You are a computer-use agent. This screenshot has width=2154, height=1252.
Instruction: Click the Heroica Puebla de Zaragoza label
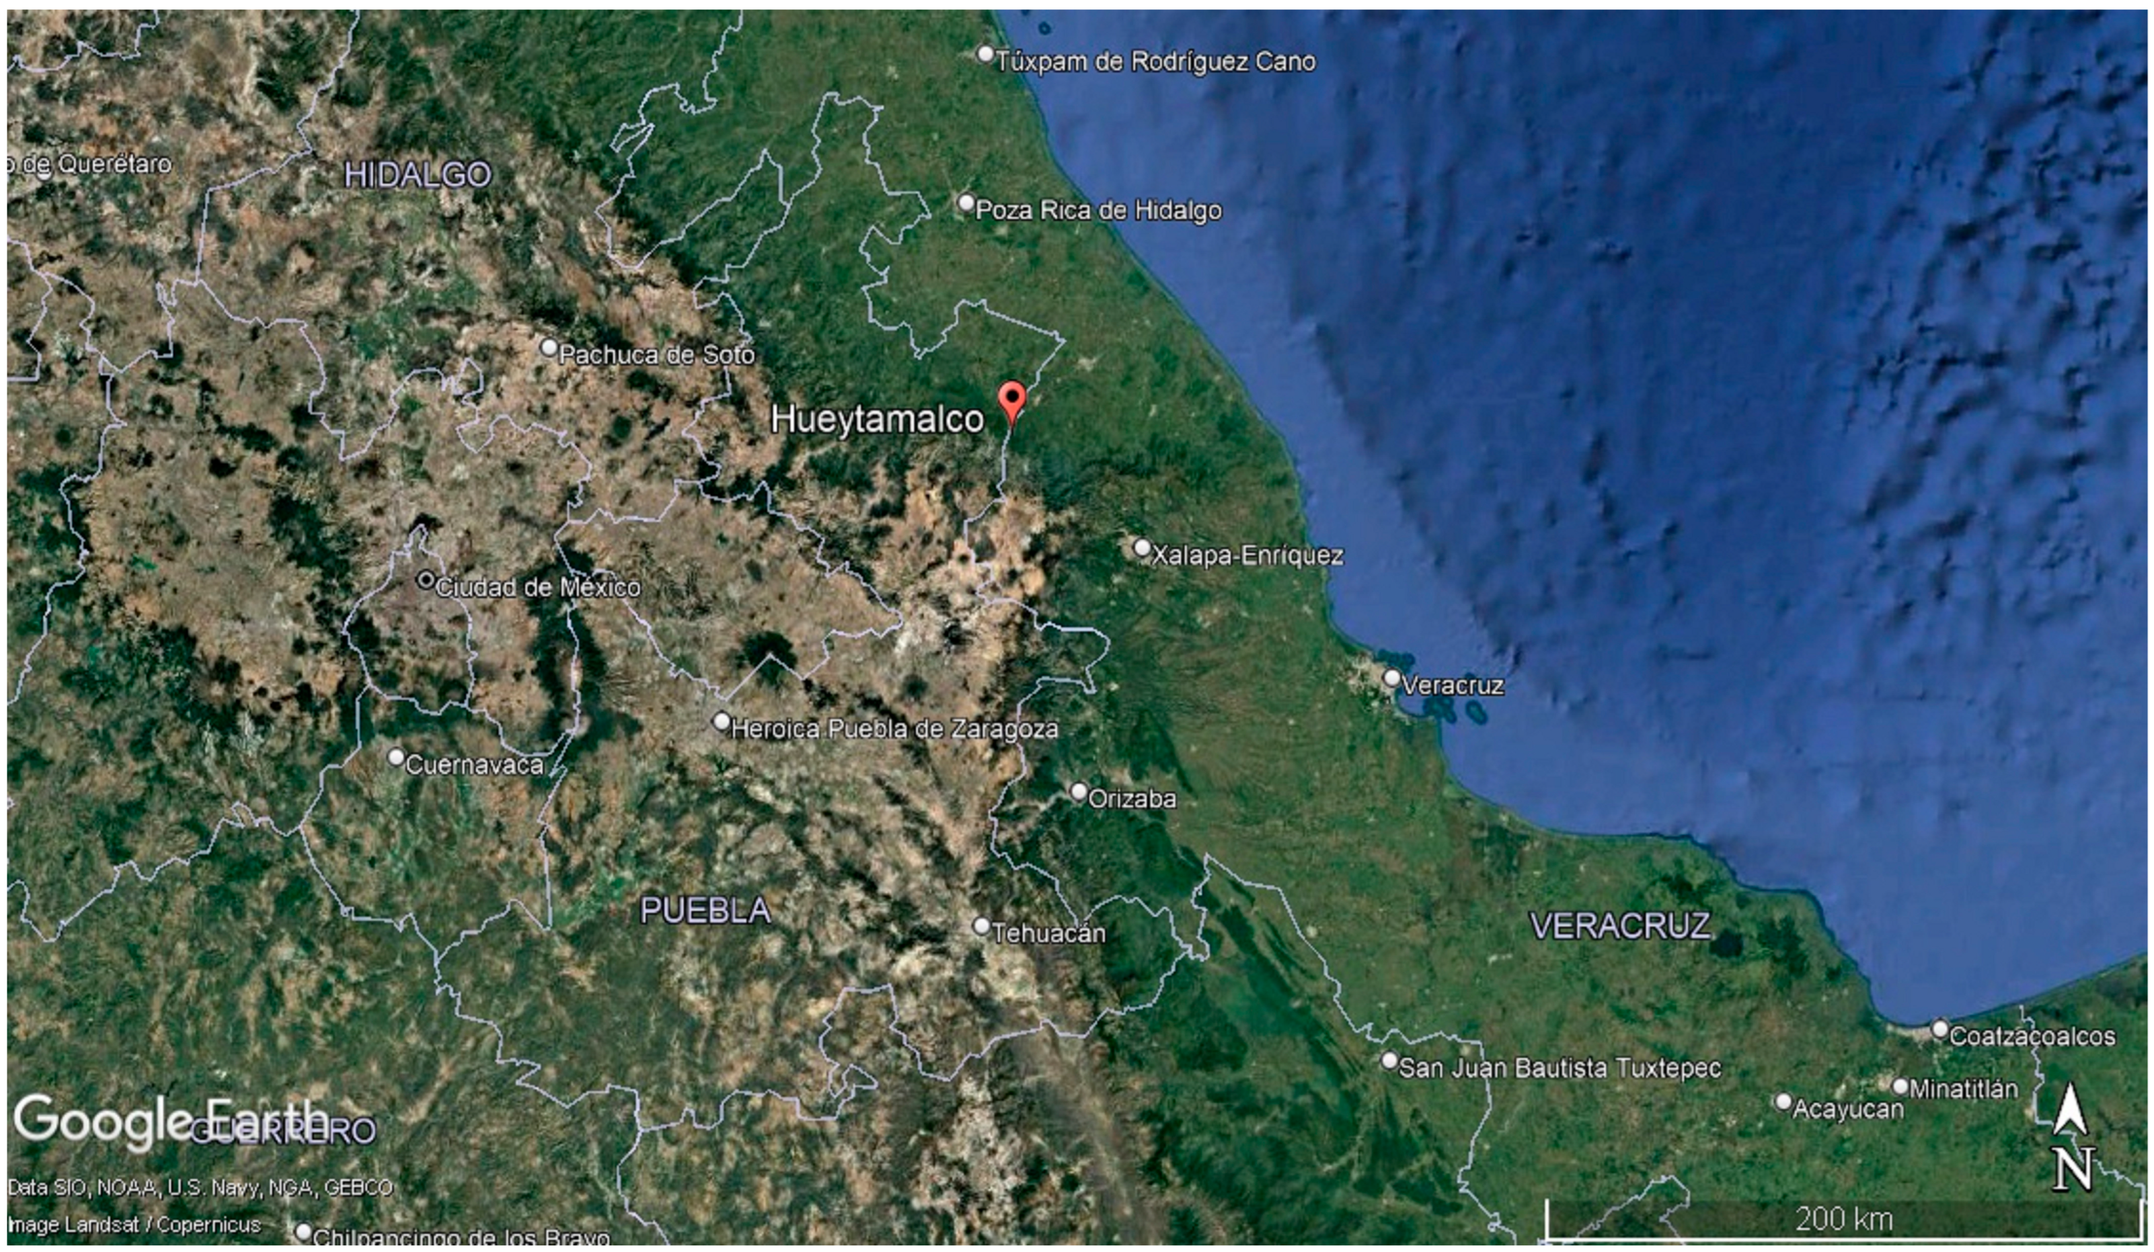click(x=894, y=729)
